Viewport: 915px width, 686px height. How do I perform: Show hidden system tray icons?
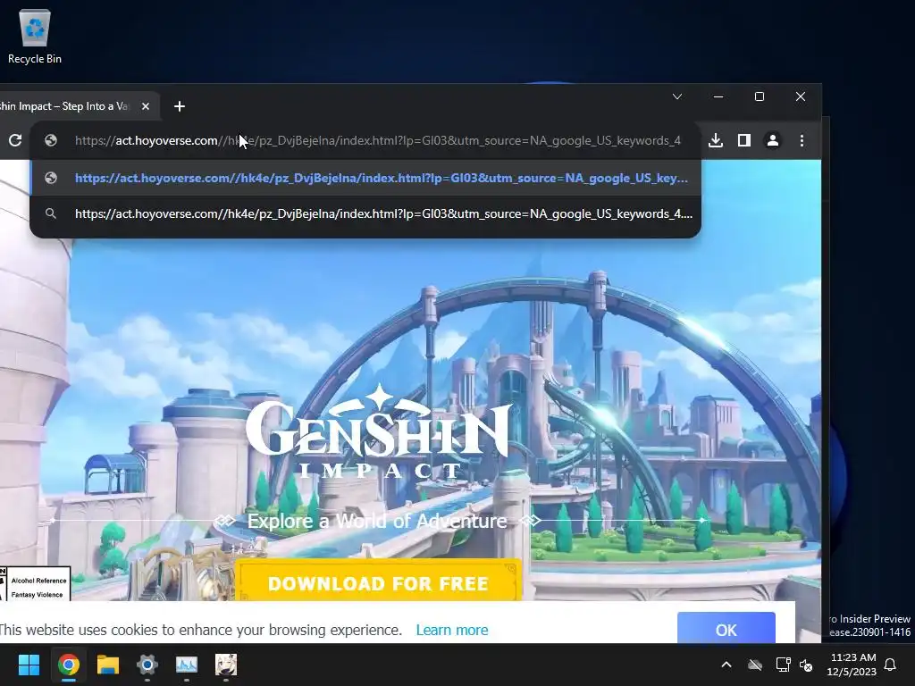726,665
